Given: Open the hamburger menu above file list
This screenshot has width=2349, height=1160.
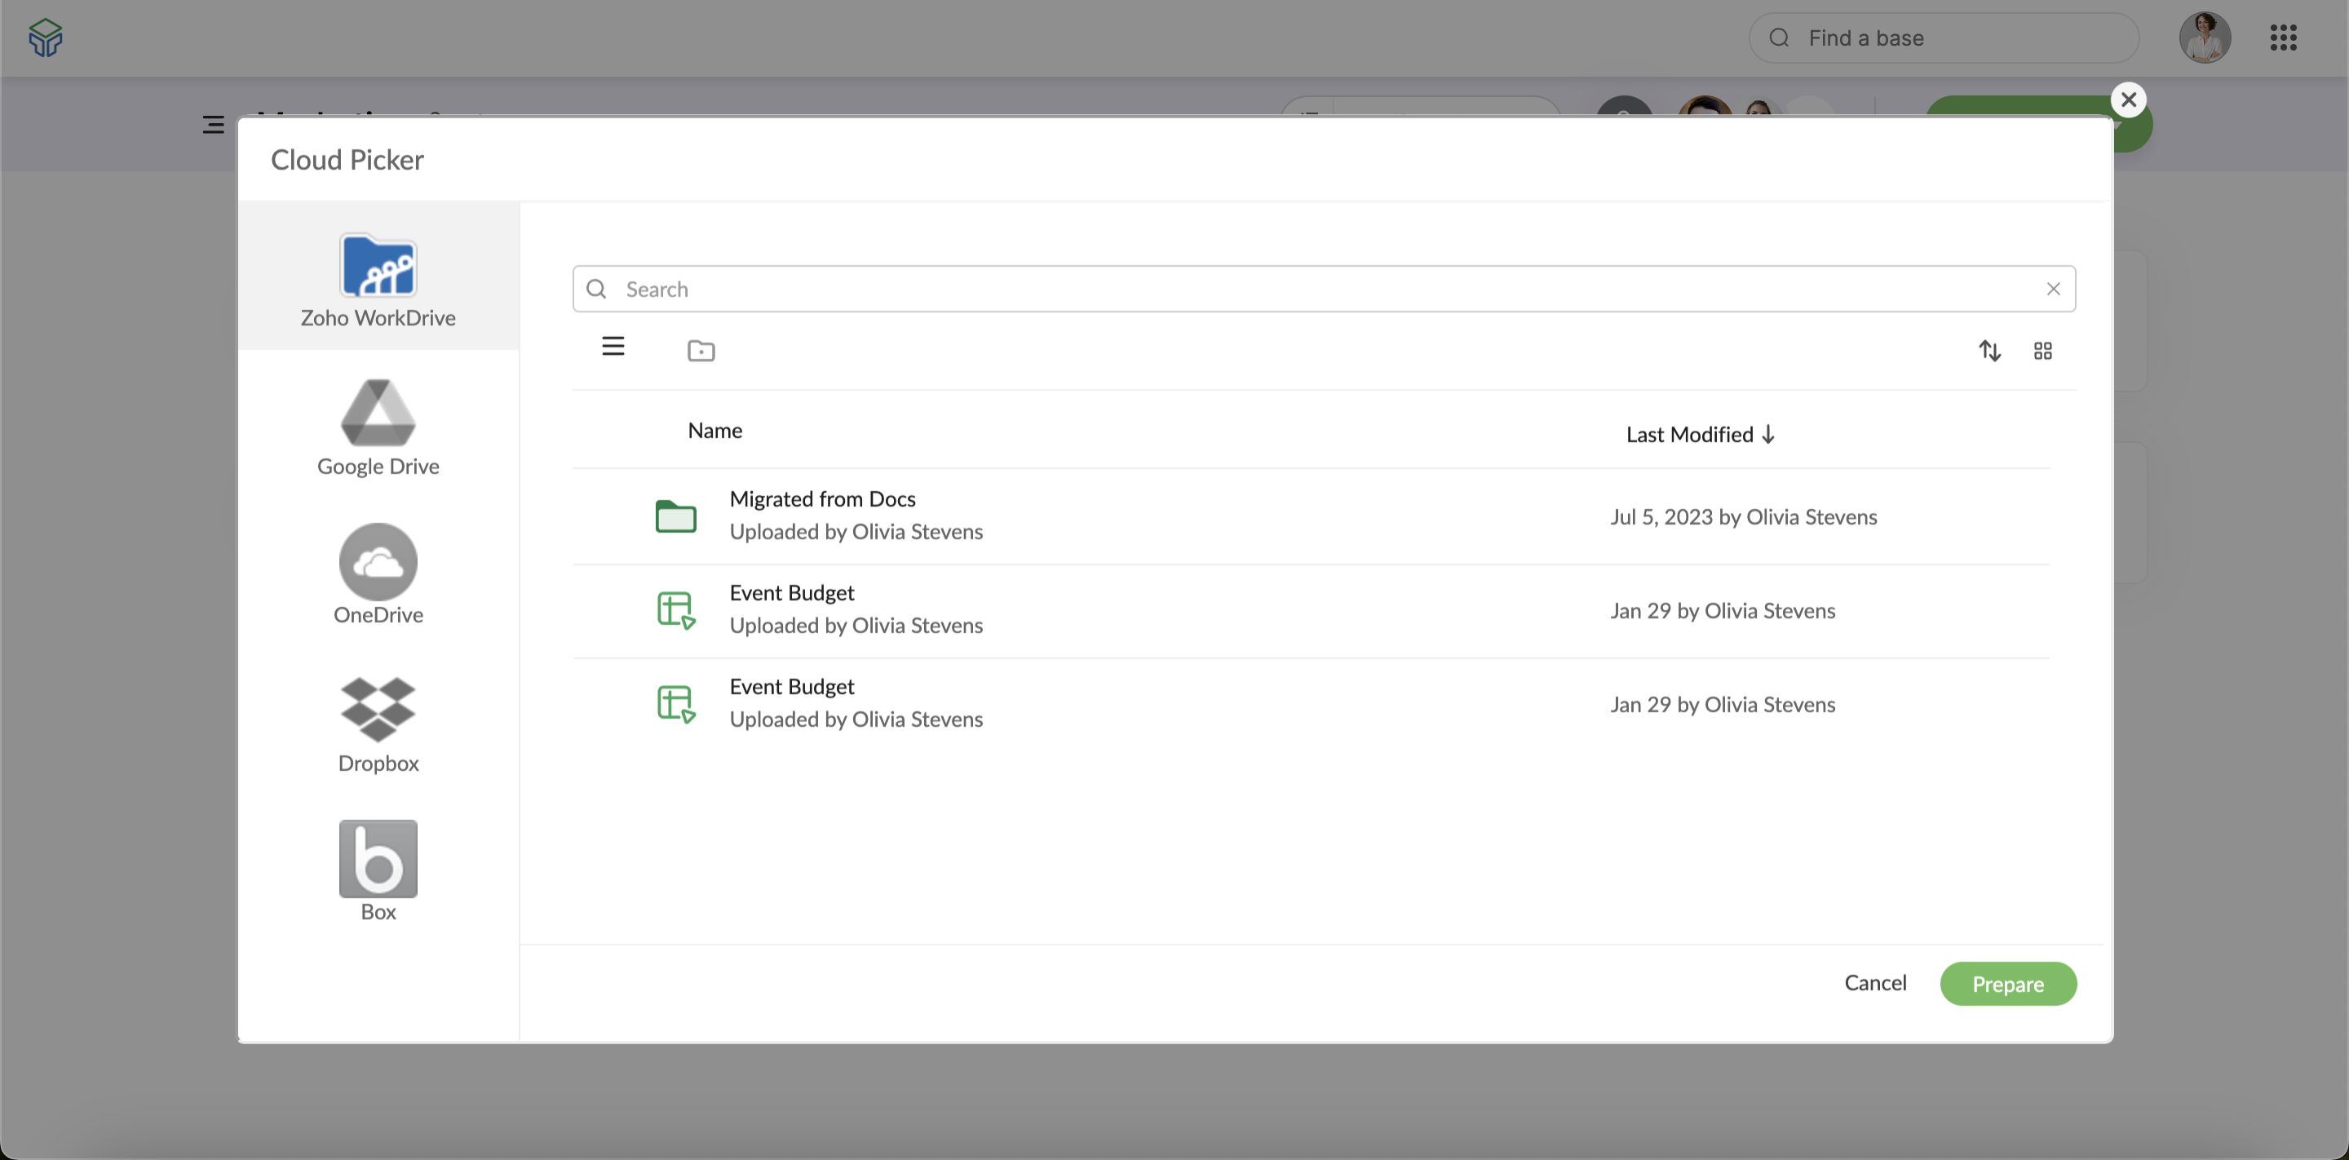Looking at the screenshot, I should tap(613, 347).
